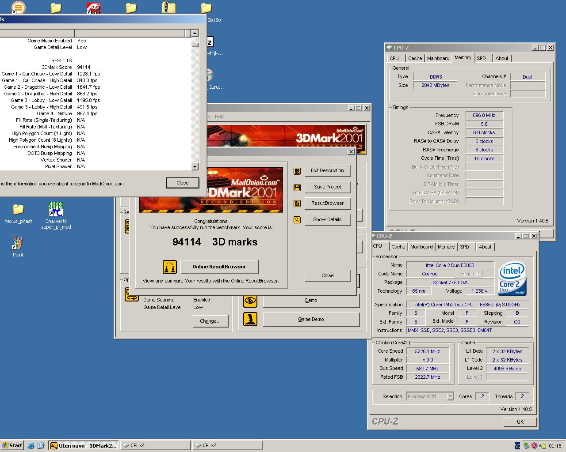This screenshot has width=566, height=452.
Task: Click the Edit Description button
Action: [x=327, y=171]
